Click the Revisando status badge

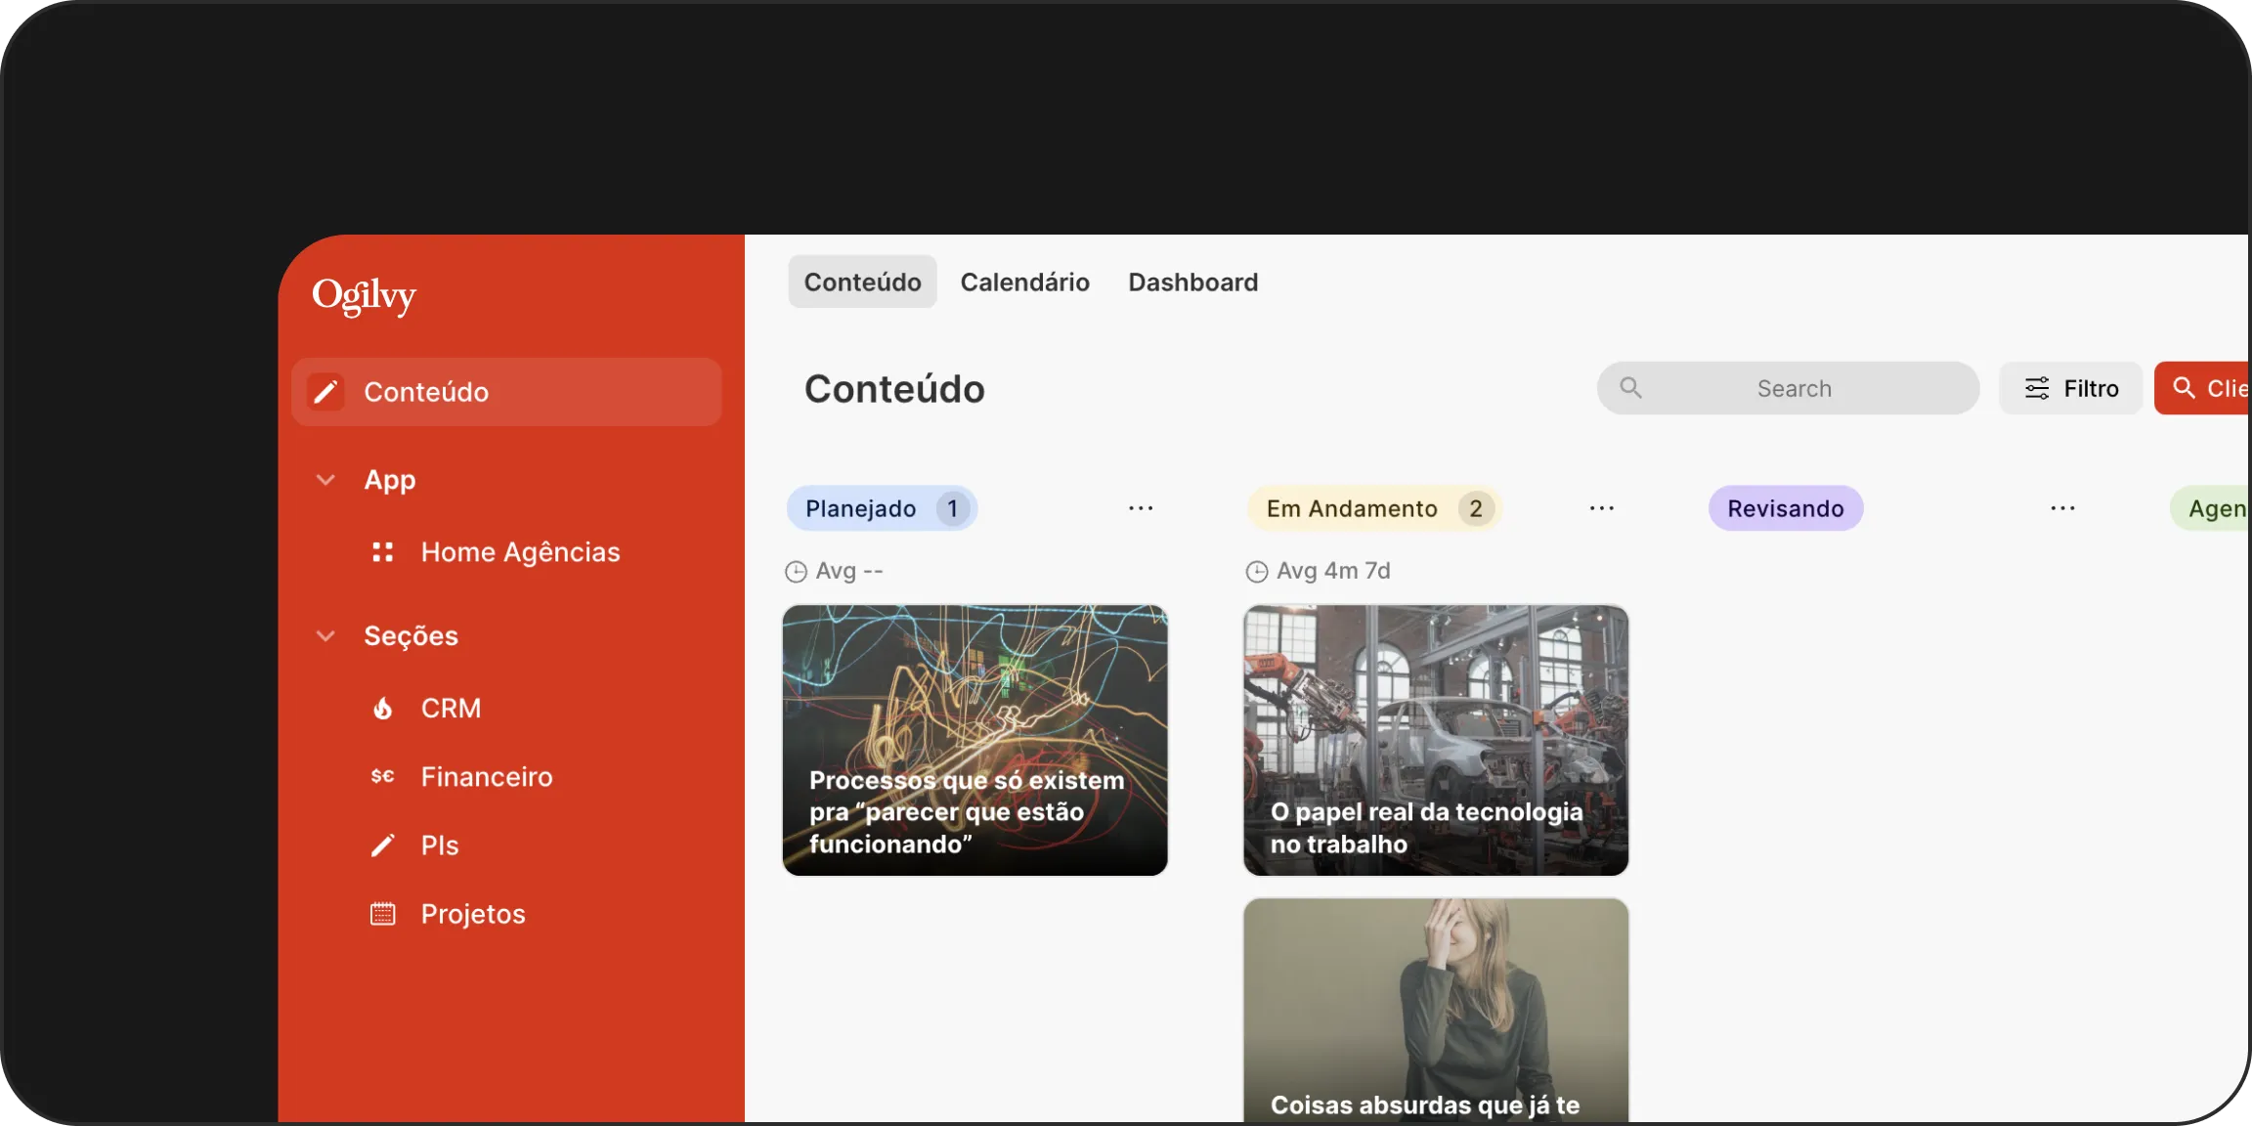[1786, 507]
